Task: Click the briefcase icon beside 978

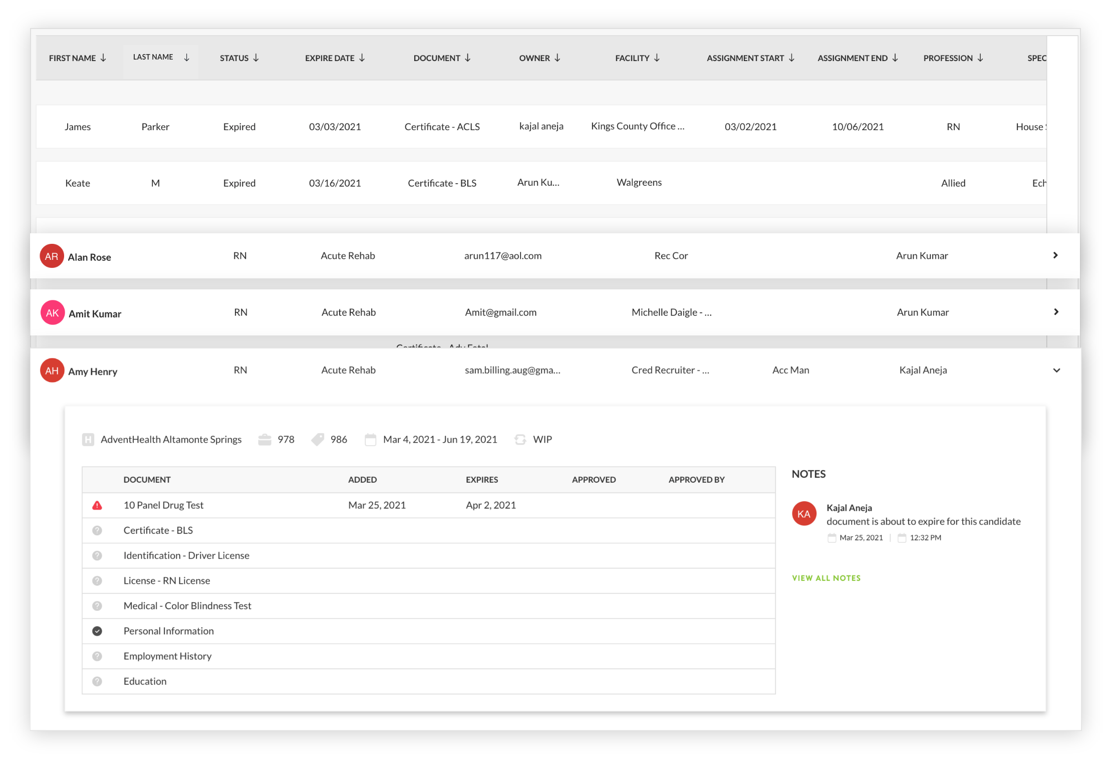Action: [x=264, y=440]
